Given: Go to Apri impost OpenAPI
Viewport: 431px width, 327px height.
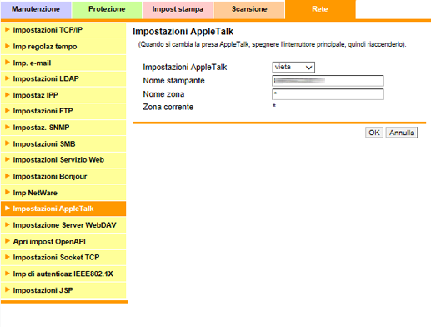Looking at the screenshot, I should (x=63, y=241).
